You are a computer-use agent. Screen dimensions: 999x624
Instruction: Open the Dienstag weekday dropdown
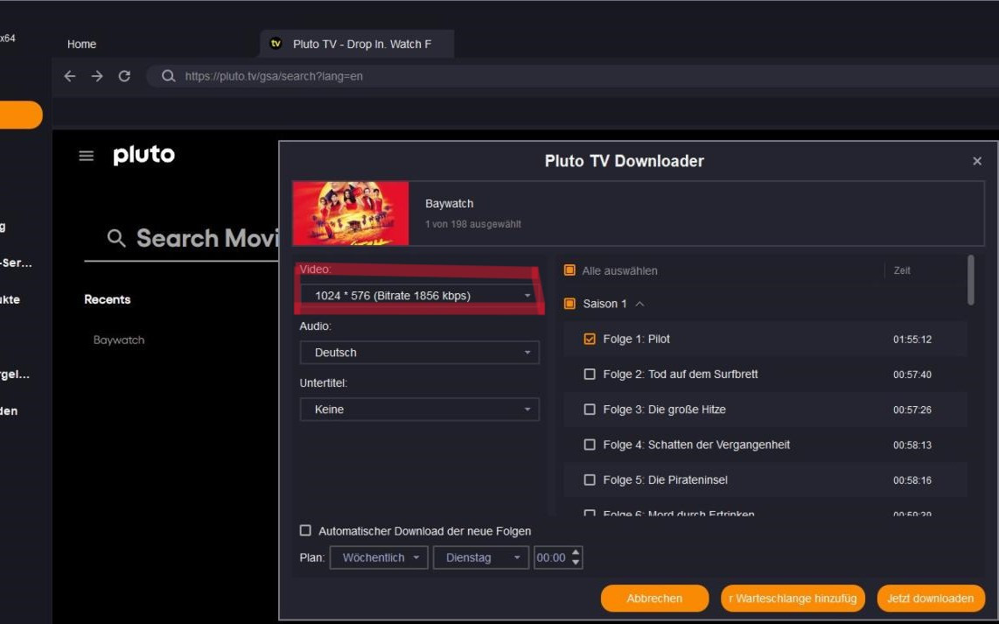click(481, 557)
